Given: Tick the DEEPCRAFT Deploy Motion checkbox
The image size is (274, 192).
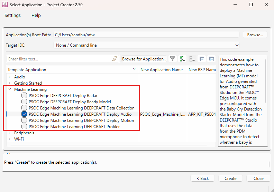Looking at the screenshot, I should tap(24, 121).
